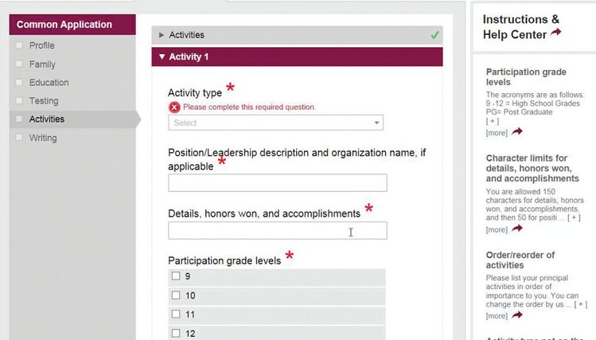
Task: Click the Position/Leadership description text field
Action: tap(277, 183)
